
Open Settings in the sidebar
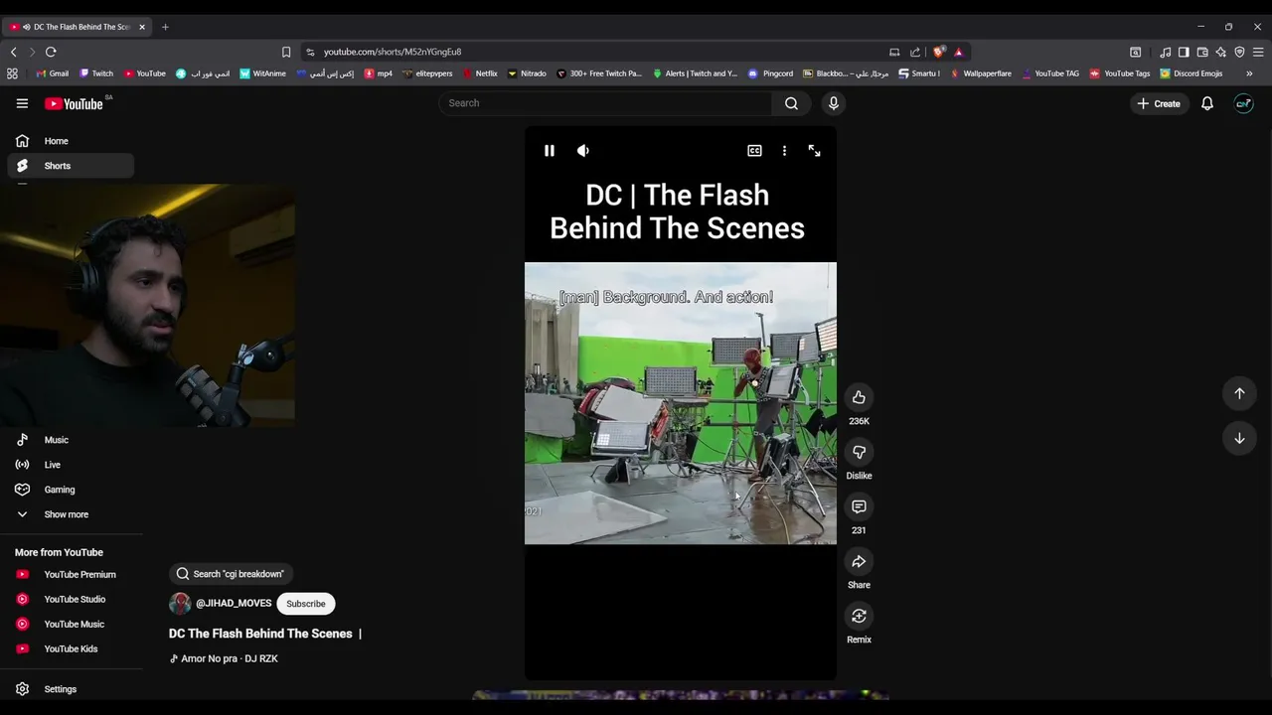coord(71,689)
